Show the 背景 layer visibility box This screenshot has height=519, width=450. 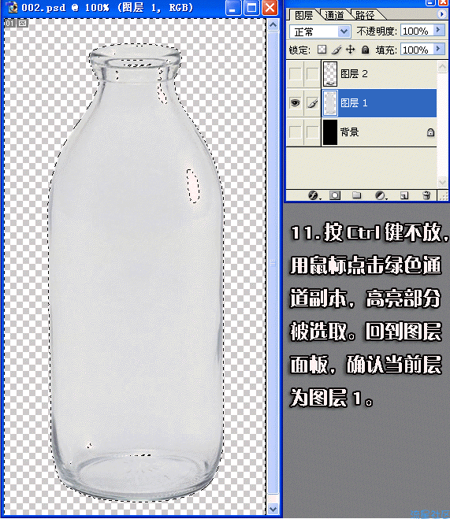pyautogui.click(x=295, y=132)
